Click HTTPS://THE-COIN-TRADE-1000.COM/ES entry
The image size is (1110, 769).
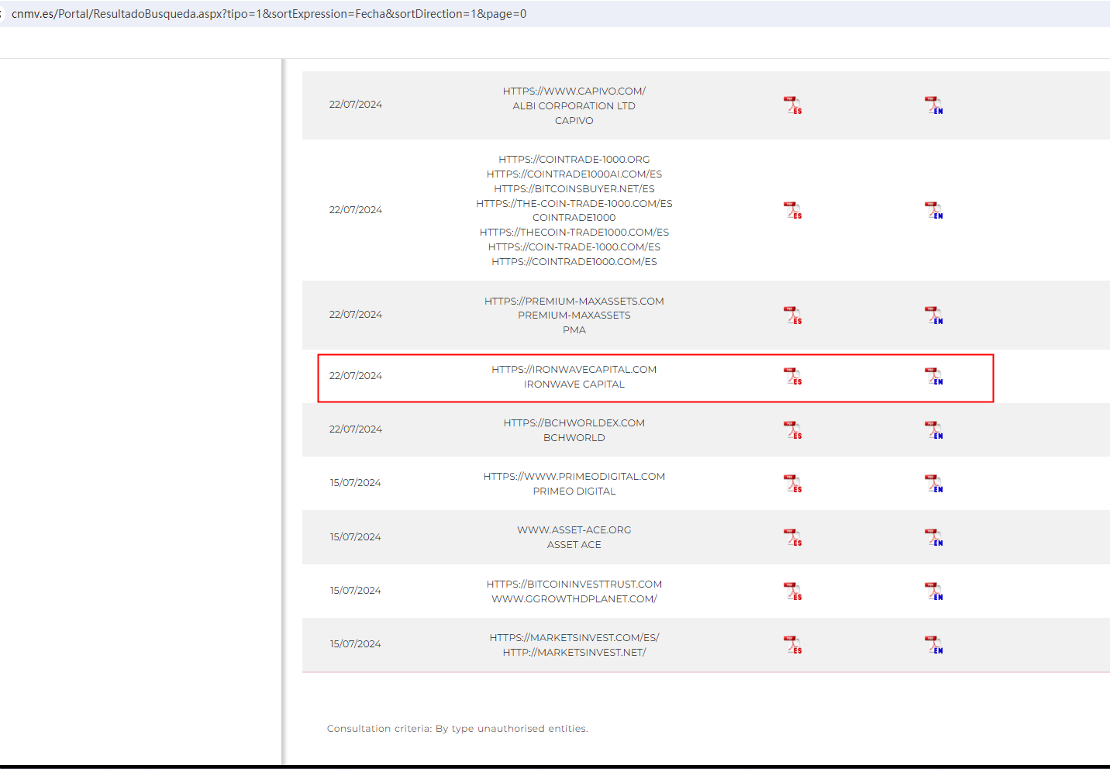pos(574,204)
